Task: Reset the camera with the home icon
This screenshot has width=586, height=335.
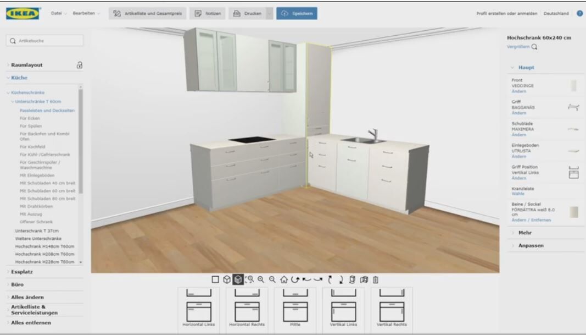Action: tap(284, 279)
